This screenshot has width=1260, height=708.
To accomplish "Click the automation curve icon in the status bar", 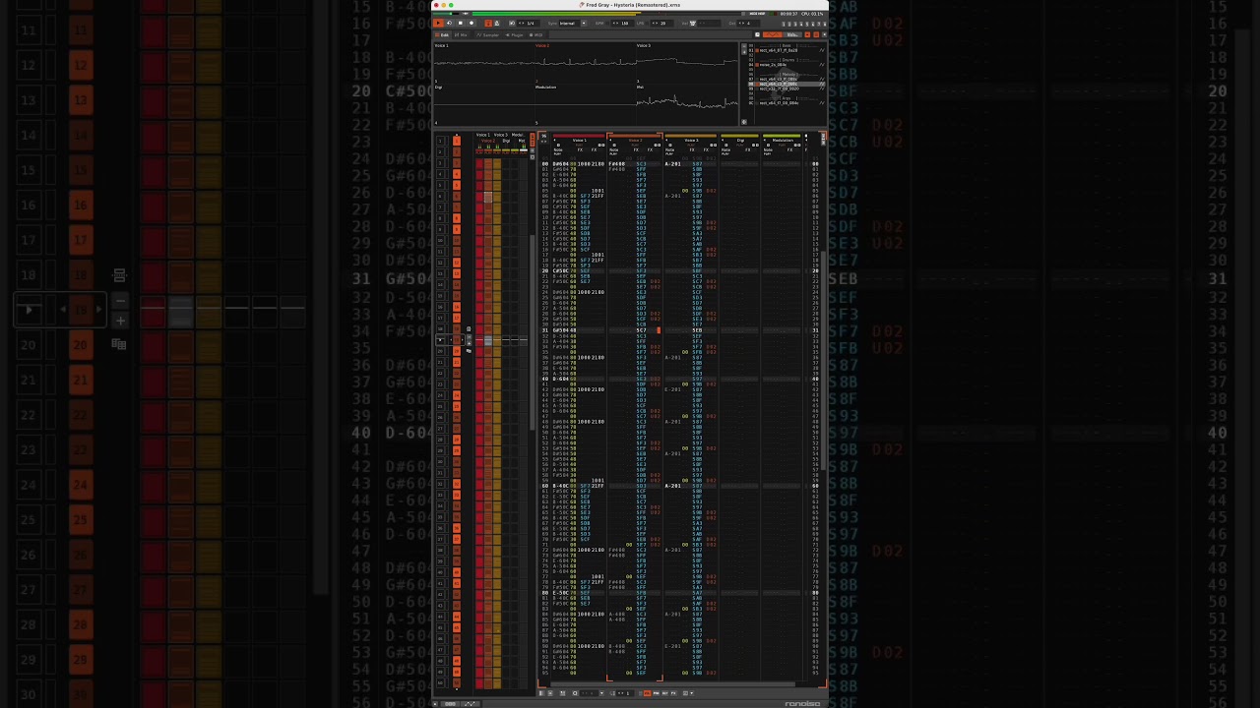I will click(470, 703).
